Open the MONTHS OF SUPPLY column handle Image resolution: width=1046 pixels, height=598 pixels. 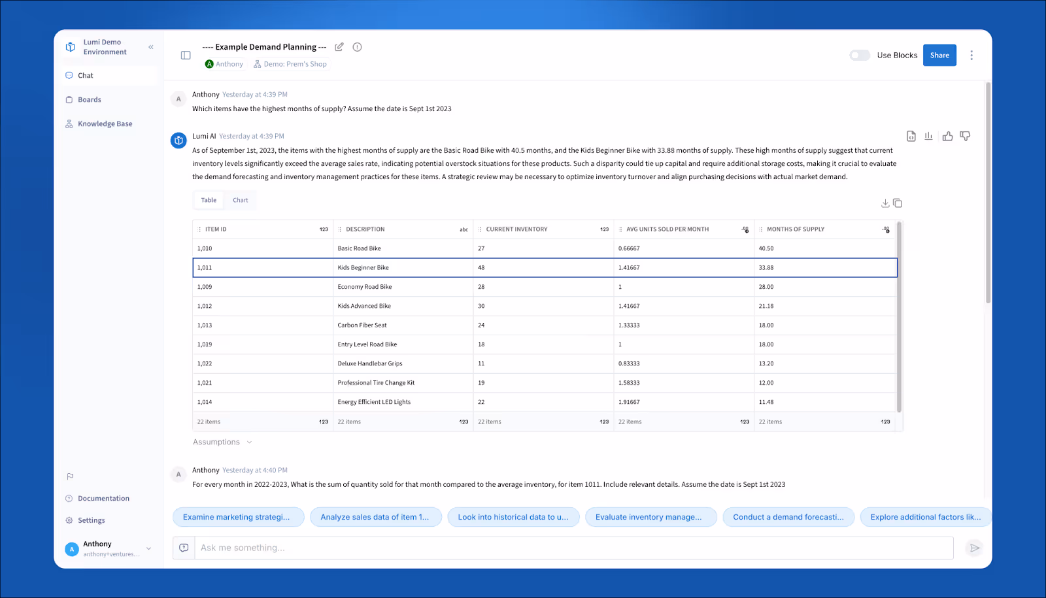tap(761, 229)
